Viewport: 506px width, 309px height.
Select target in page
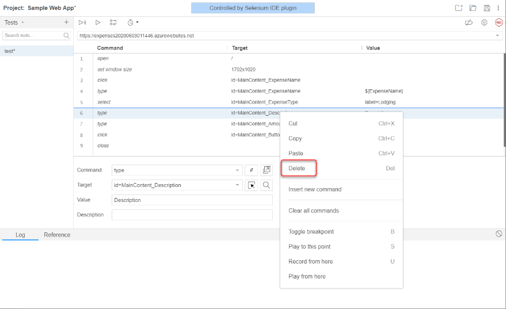tap(252, 185)
